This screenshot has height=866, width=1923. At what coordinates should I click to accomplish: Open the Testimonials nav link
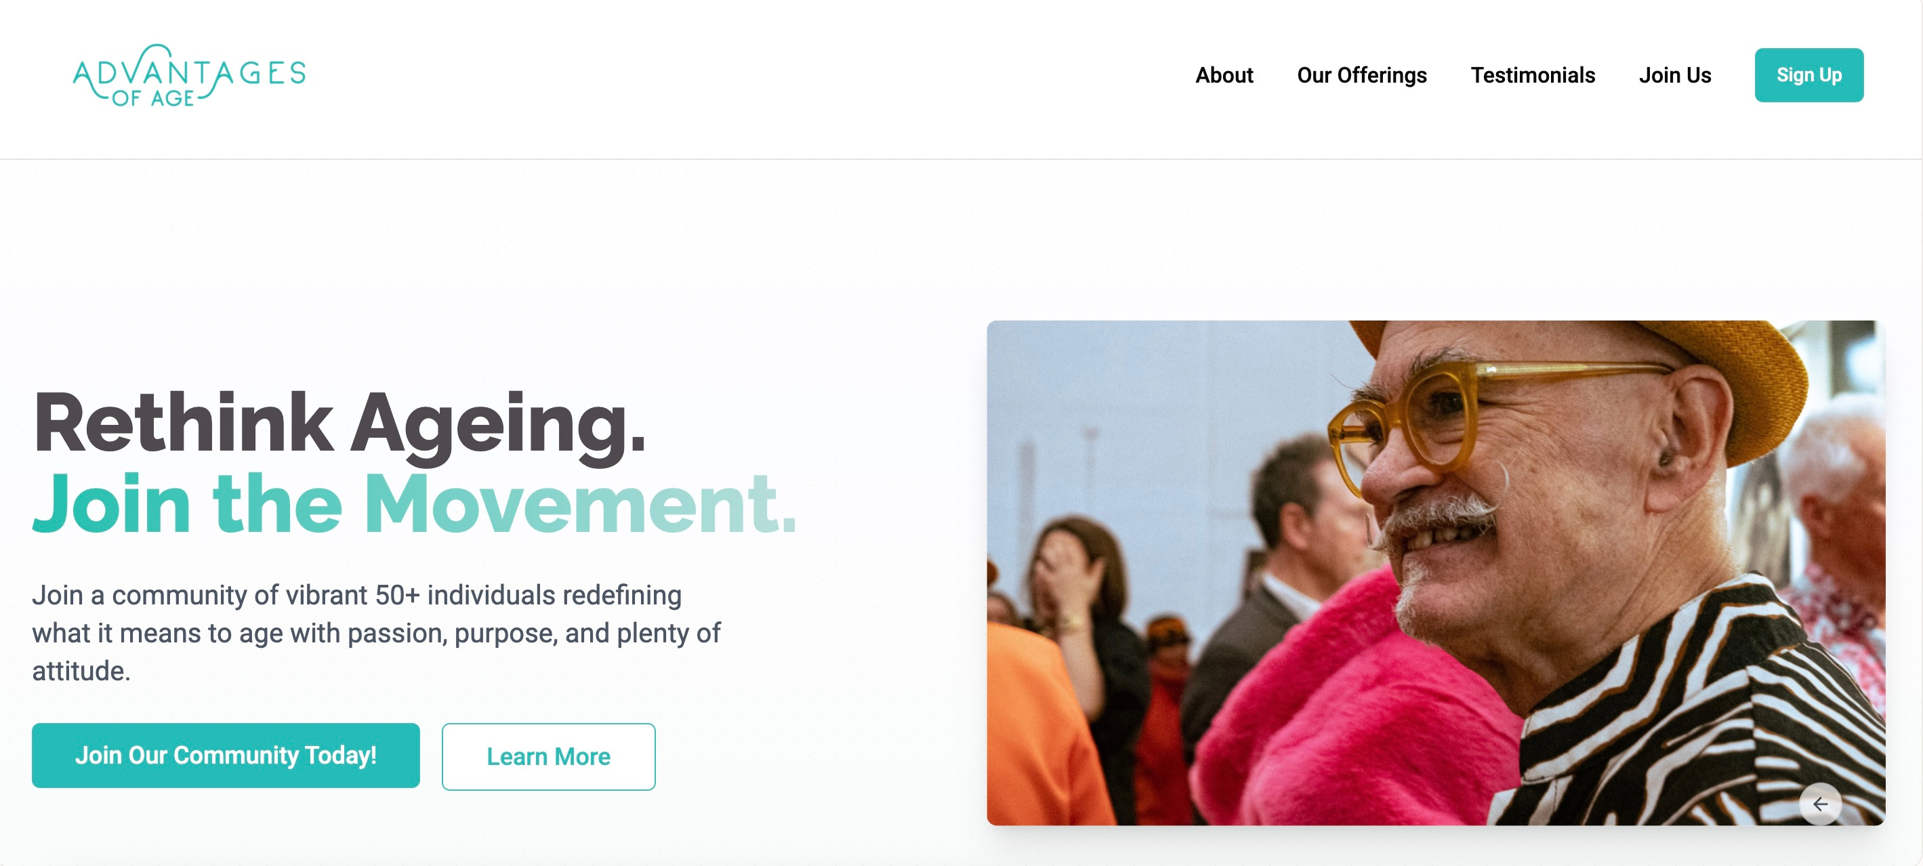coord(1533,75)
